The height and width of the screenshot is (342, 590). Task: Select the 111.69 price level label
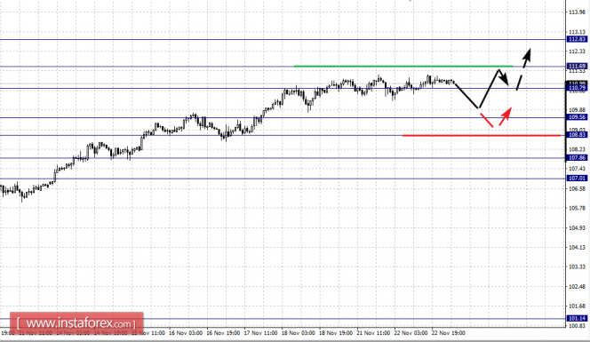[577, 67]
